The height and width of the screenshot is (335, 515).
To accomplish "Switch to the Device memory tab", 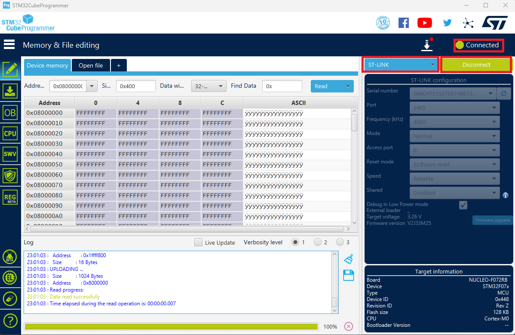I will 47,65.
